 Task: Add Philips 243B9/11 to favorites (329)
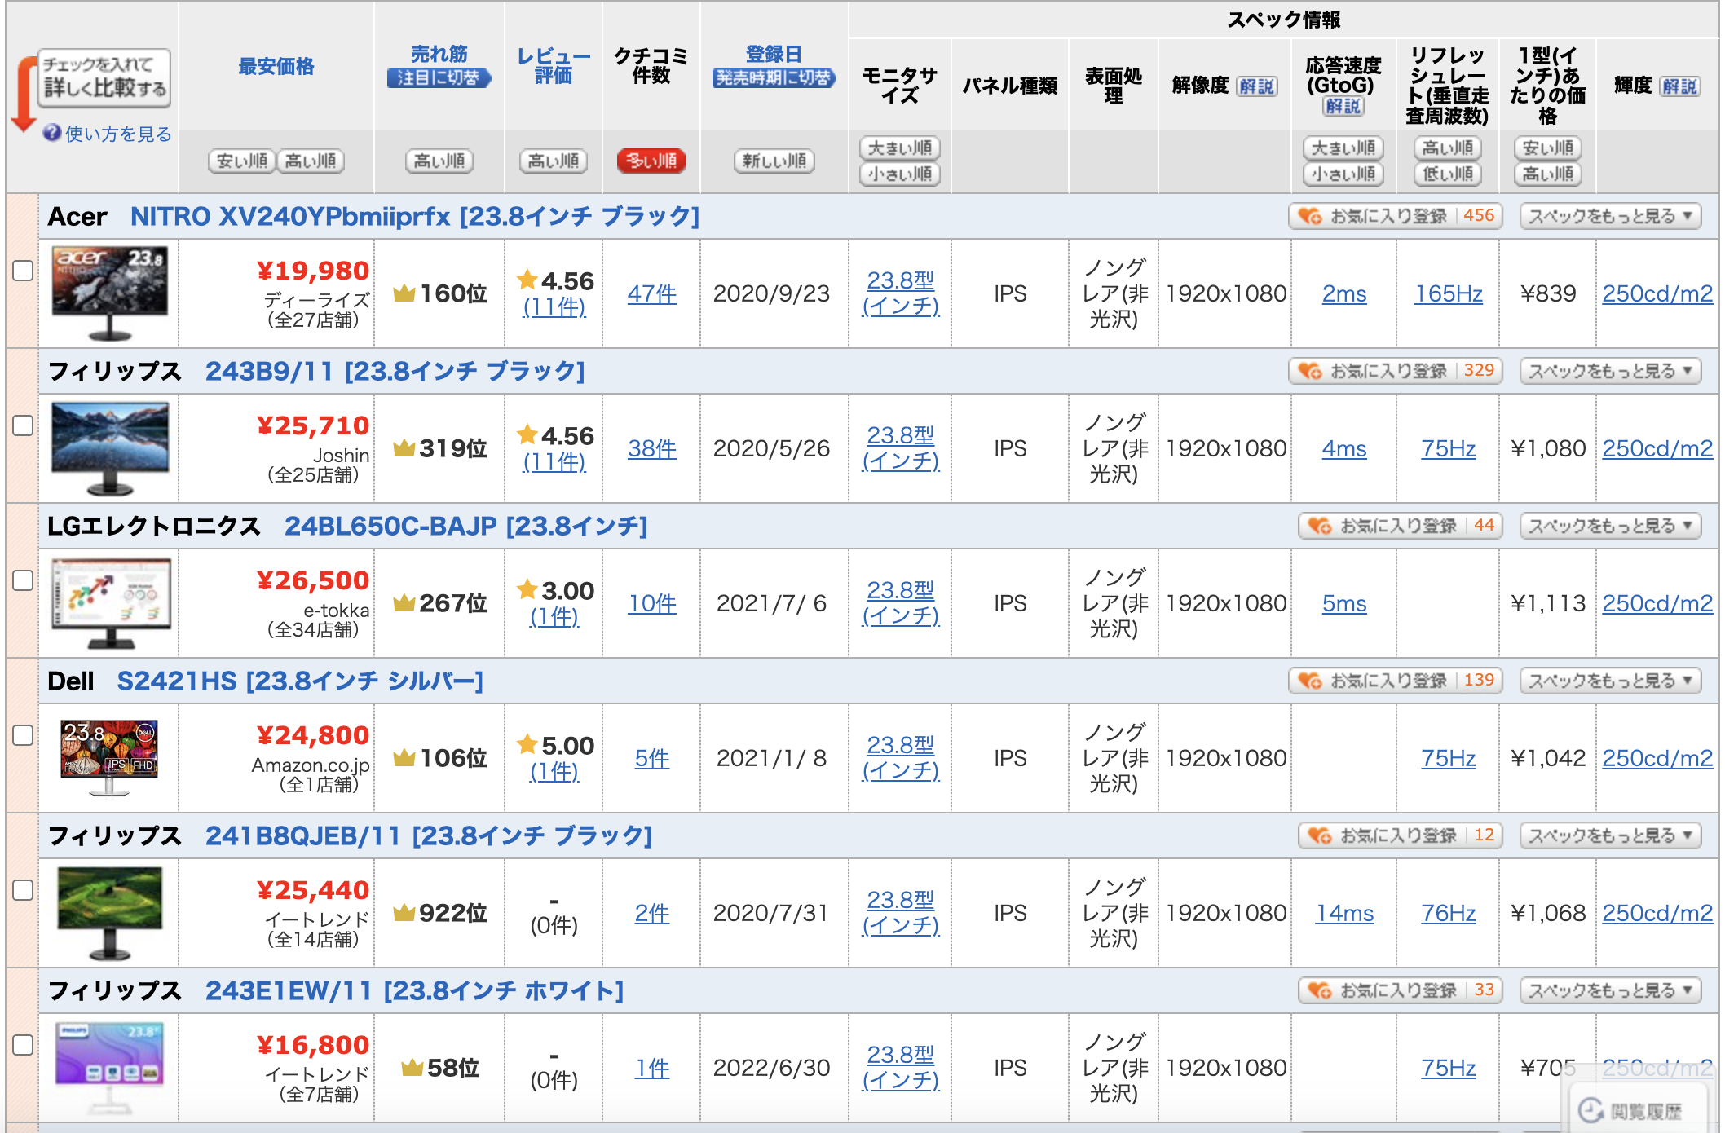(x=1395, y=371)
